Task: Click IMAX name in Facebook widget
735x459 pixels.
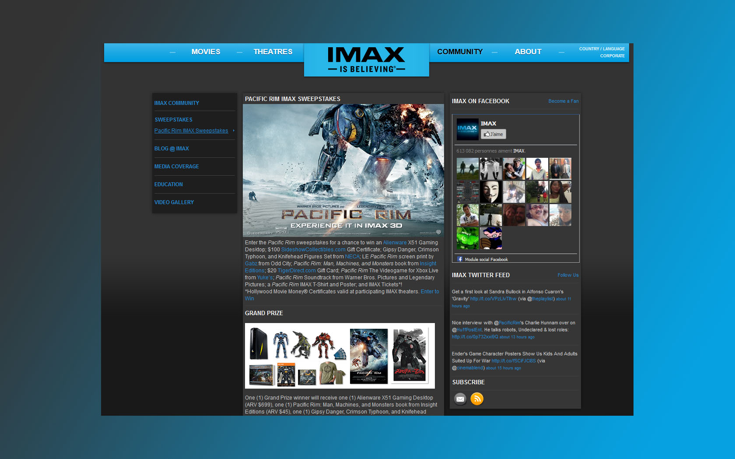Action: click(x=488, y=123)
